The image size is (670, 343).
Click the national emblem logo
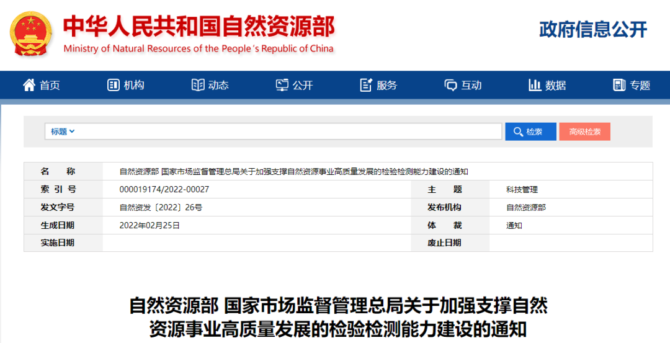[31, 33]
